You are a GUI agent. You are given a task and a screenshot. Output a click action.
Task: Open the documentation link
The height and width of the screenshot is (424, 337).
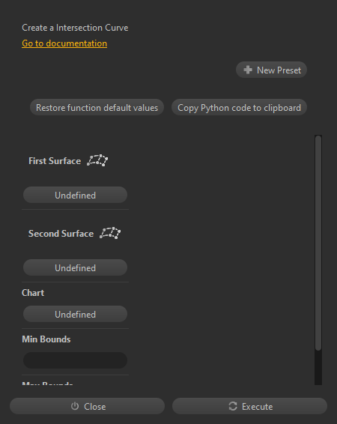point(64,43)
